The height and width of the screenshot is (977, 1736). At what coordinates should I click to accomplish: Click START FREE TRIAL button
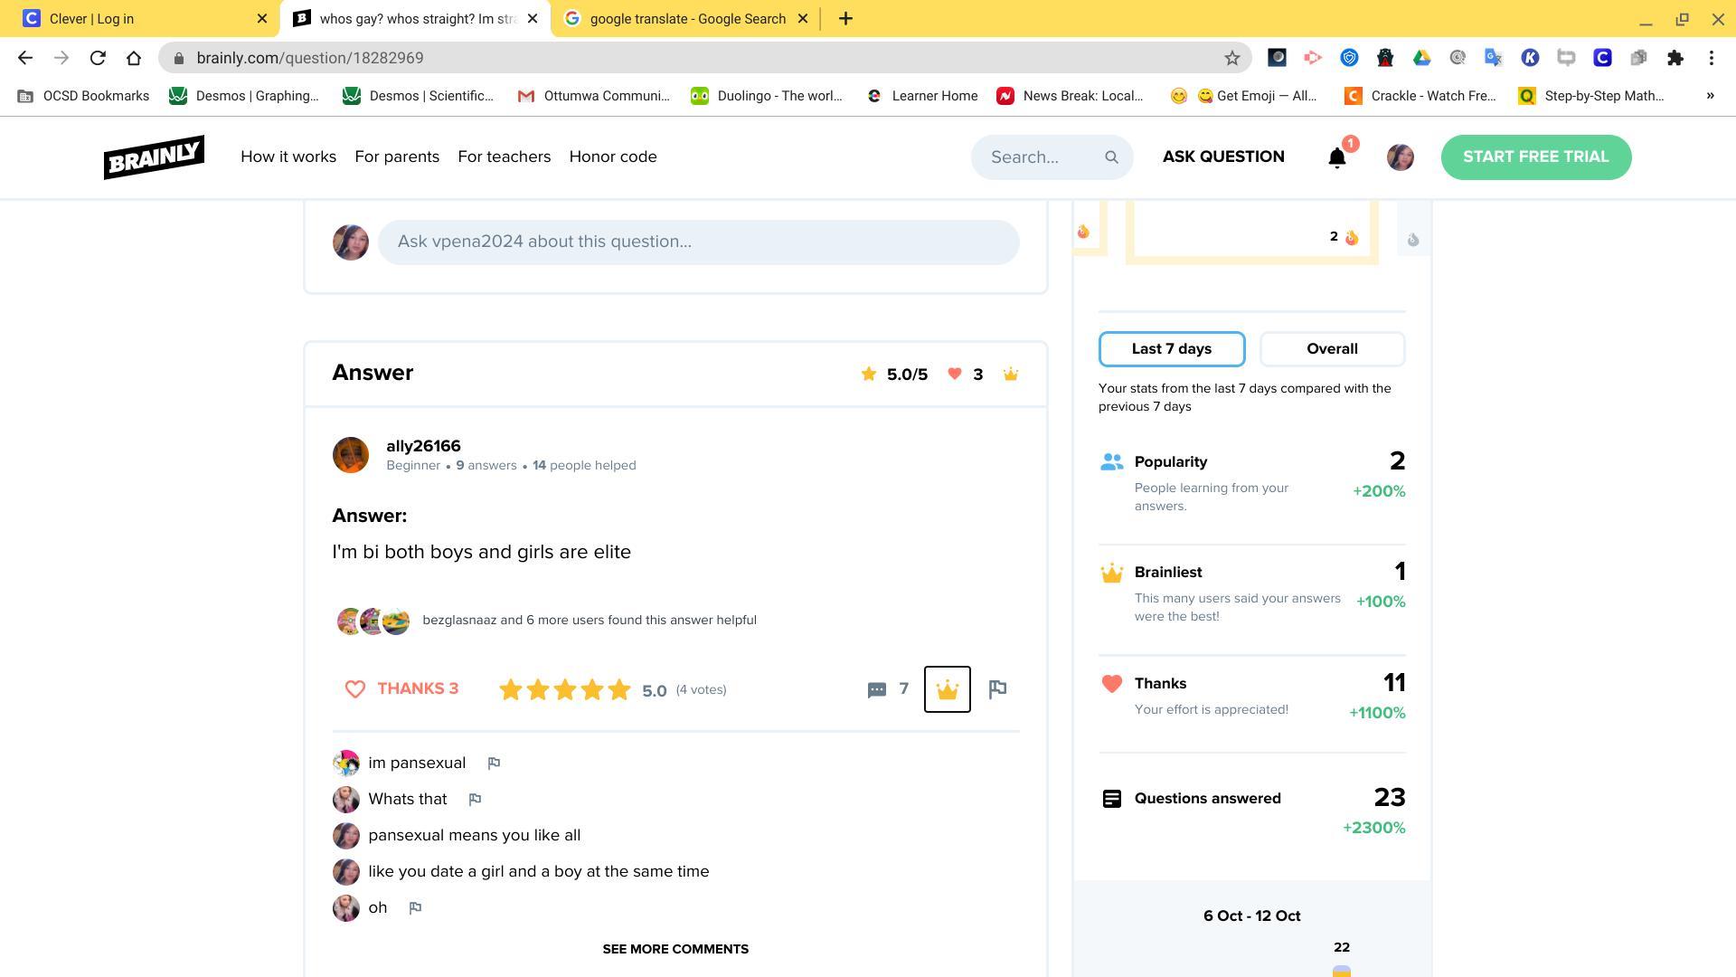pos(1535,157)
